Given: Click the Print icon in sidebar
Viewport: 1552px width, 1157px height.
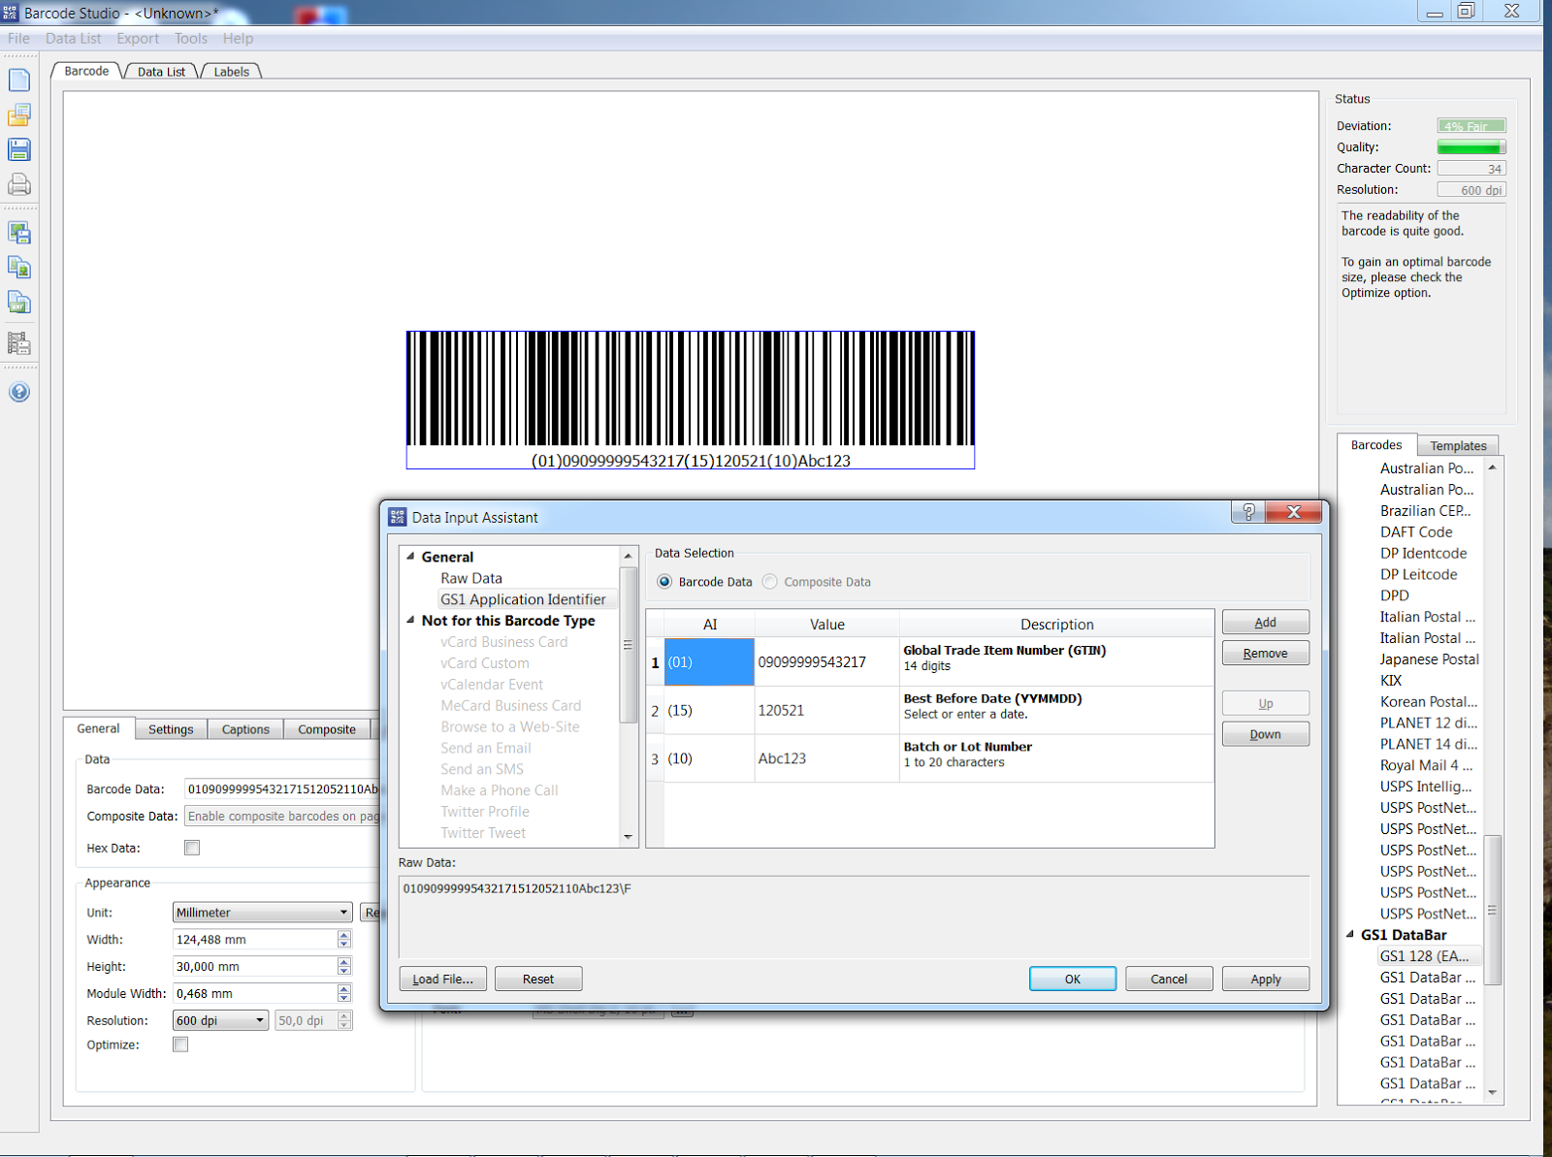Looking at the screenshot, I should point(19,184).
